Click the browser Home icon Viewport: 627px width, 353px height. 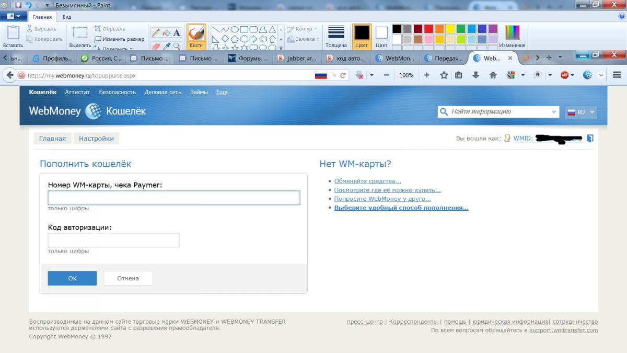click(x=493, y=75)
